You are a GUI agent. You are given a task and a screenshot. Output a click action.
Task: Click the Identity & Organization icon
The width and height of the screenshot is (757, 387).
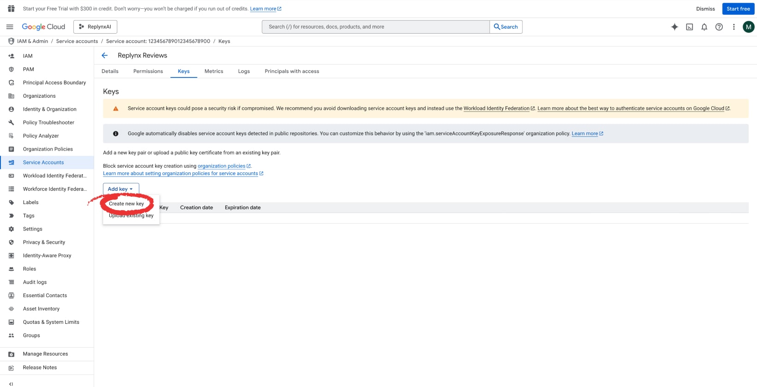(11, 109)
